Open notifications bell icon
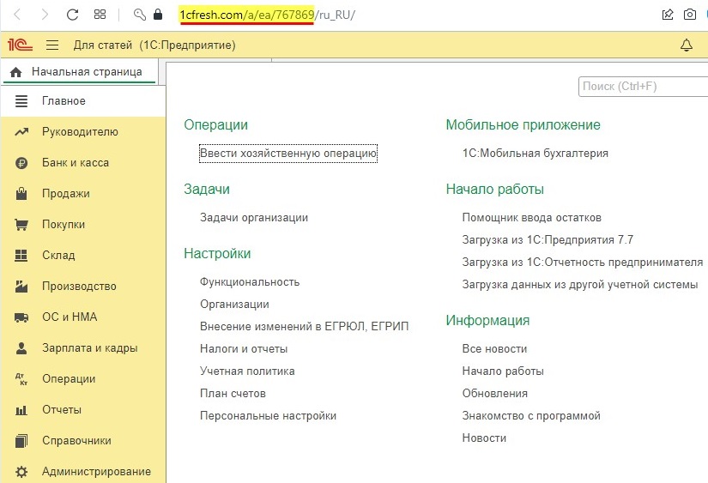The height and width of the screenshot is (483, 708). (687, 45)
